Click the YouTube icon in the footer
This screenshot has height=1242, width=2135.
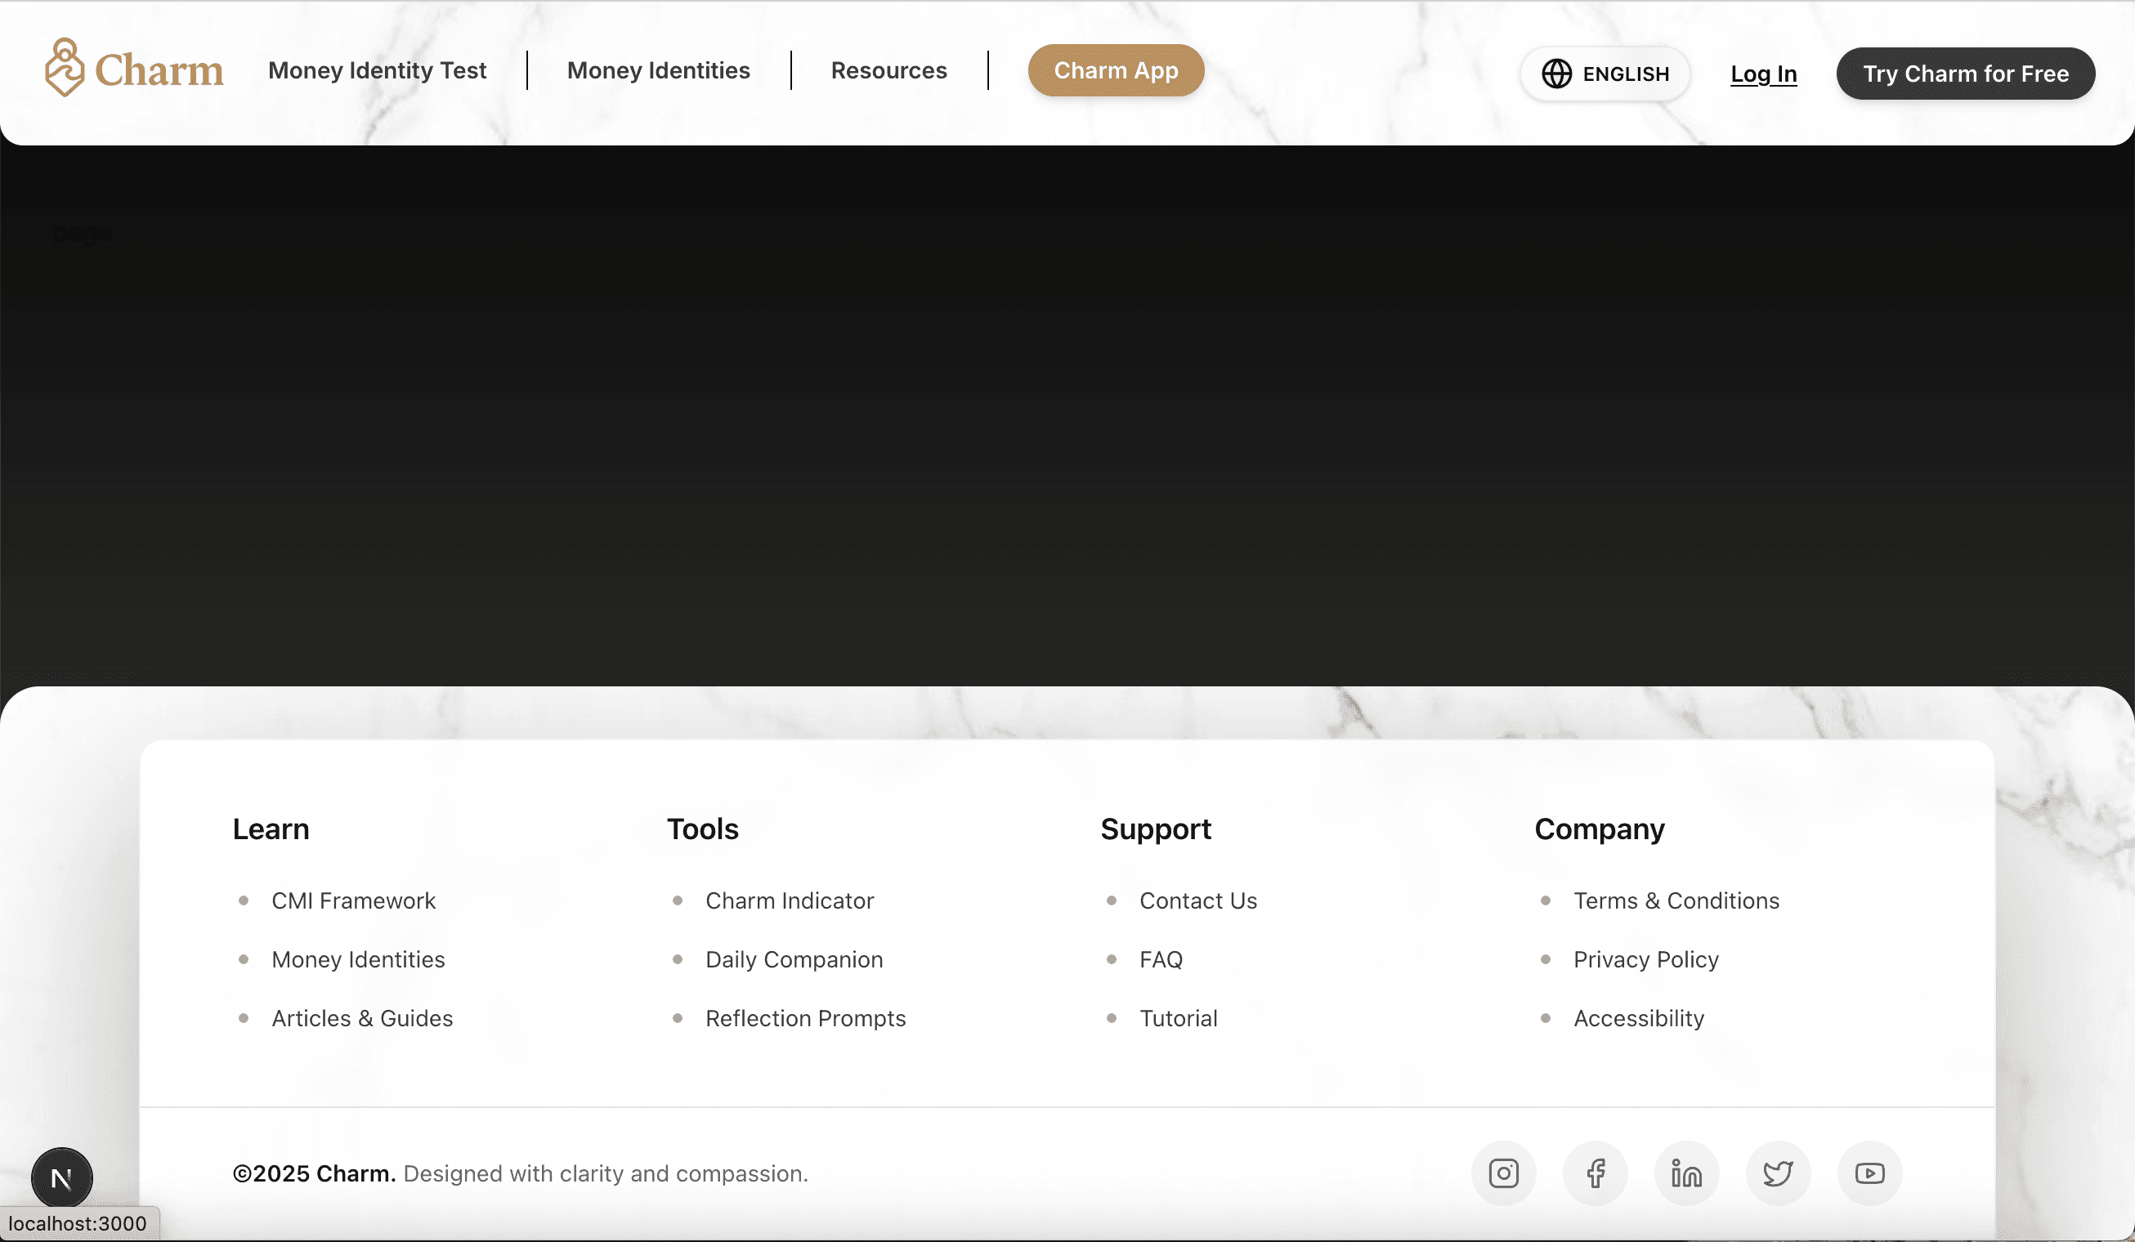tap(1869, 1173)
